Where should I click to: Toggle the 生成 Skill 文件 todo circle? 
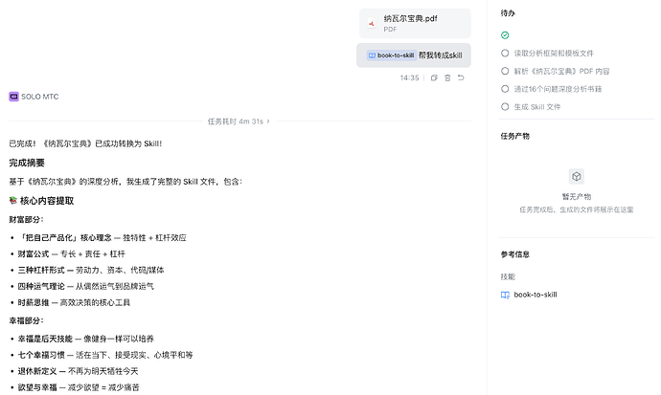click(x=505, y=107)
